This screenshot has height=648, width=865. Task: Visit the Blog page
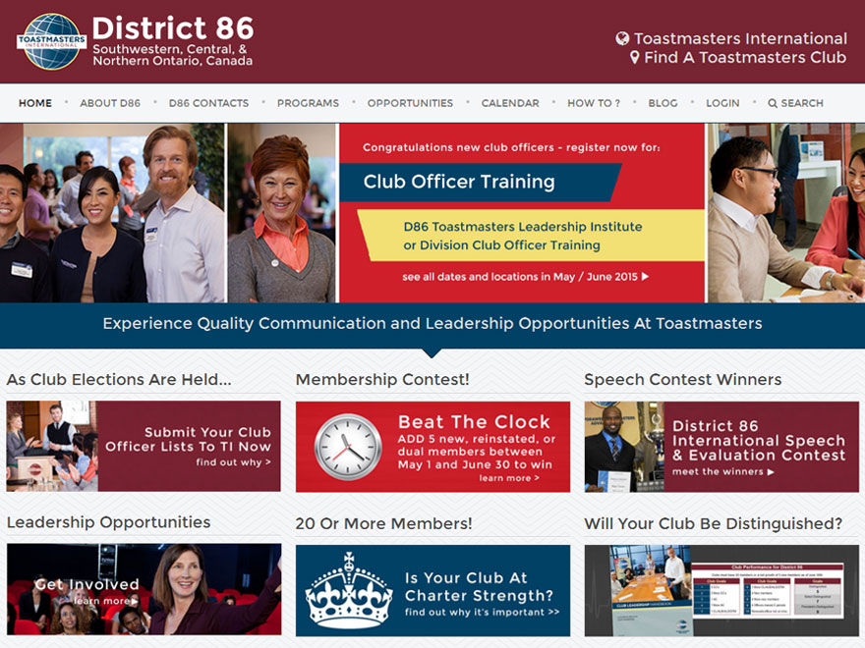click(x=663, y=103)
